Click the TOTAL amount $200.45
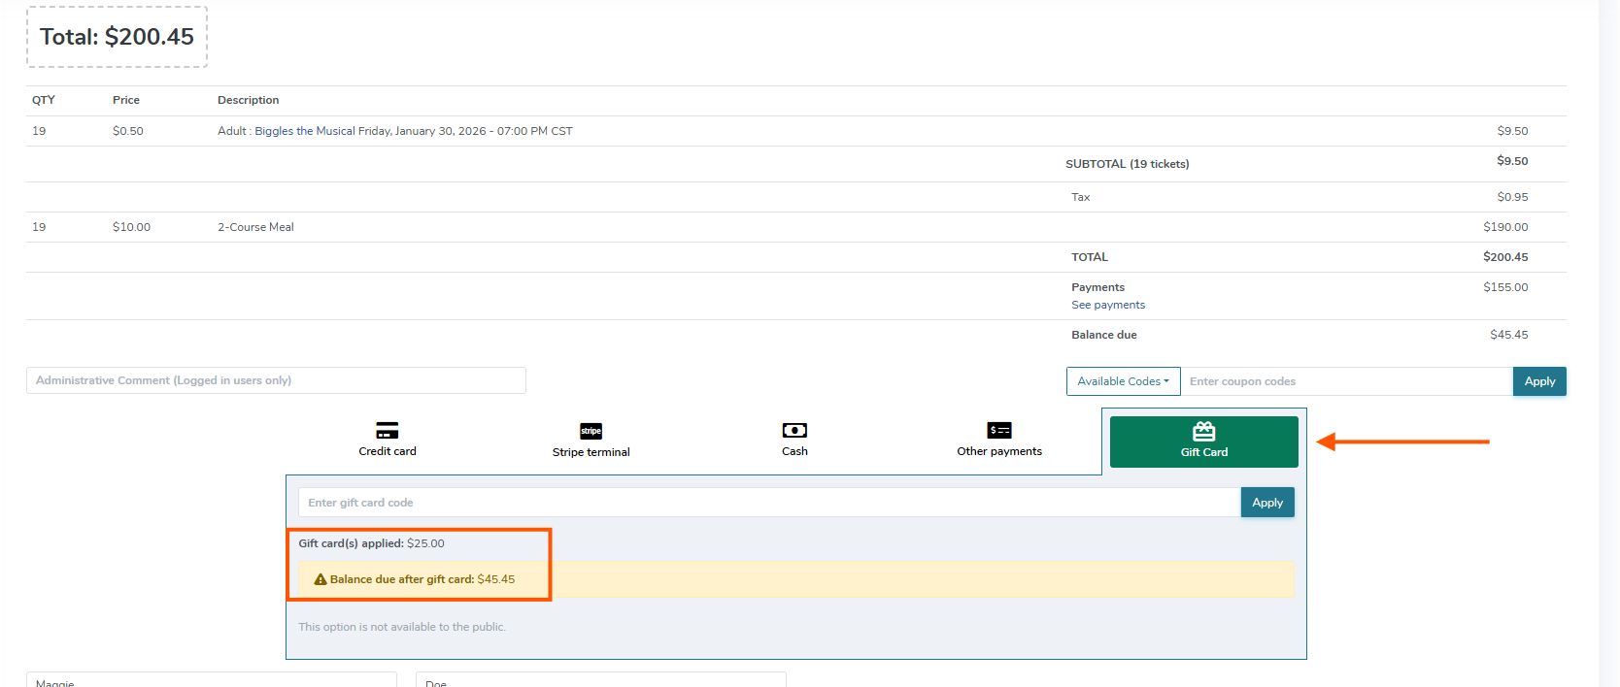Screen dimensions: 1620x687 [x=1505, y=257]
